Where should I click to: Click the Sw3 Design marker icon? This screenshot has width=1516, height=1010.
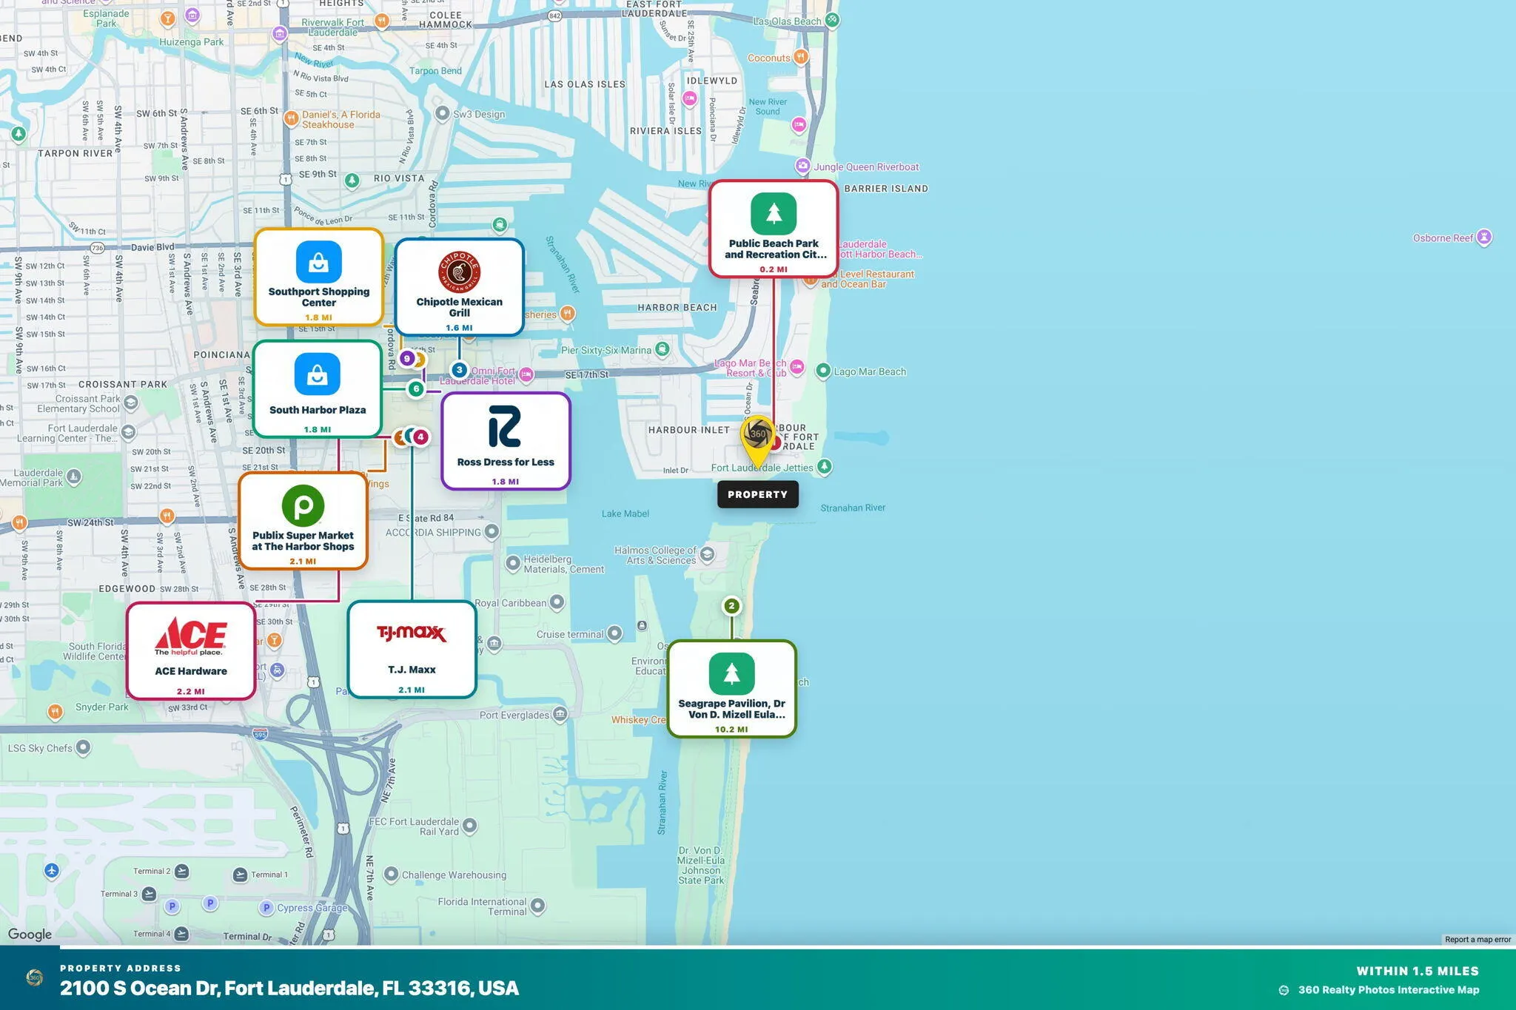[x=442, y=113]
